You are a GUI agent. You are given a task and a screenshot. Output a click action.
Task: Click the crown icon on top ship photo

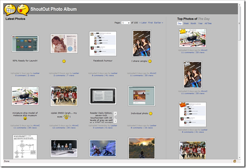click(x=183, y=31)
